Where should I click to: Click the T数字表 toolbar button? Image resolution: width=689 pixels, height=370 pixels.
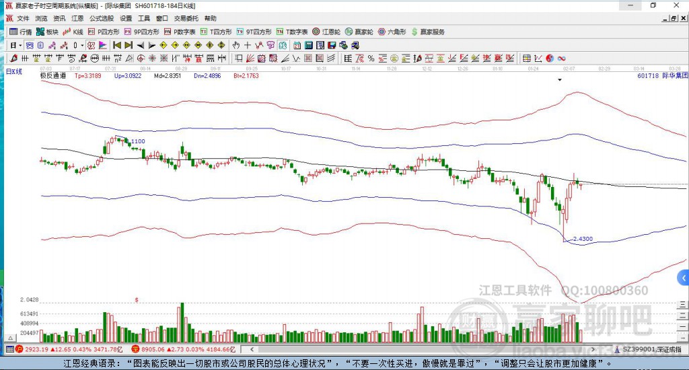292,32
